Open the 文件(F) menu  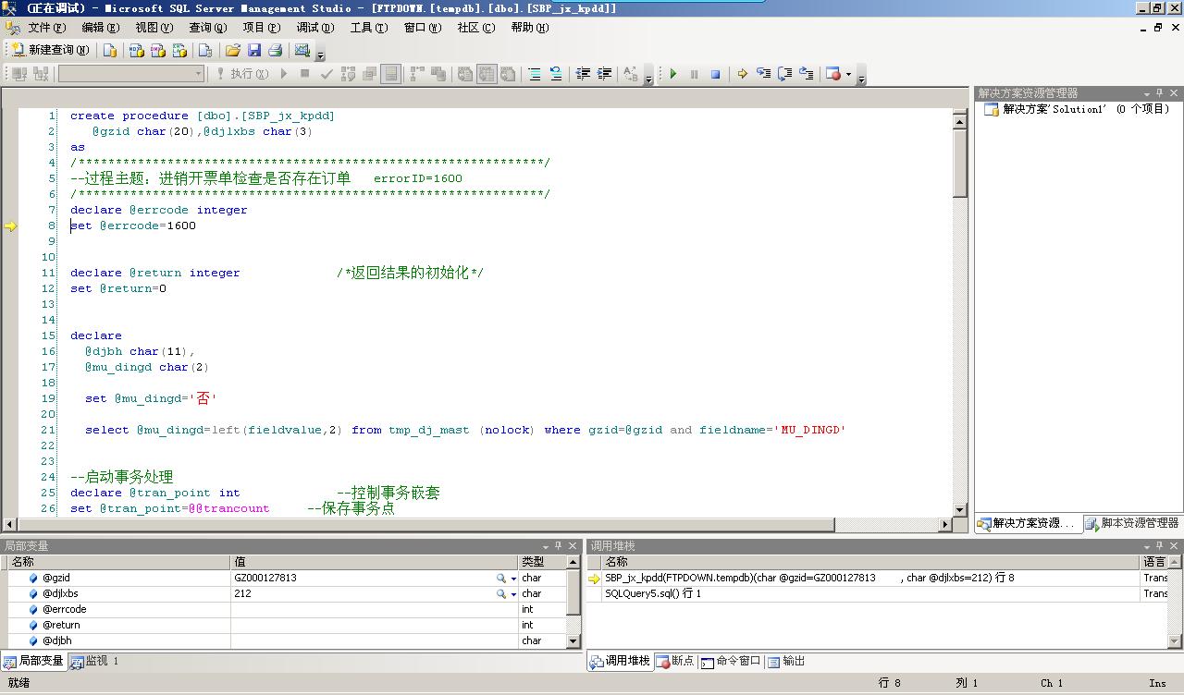click(x=46, y=28)
